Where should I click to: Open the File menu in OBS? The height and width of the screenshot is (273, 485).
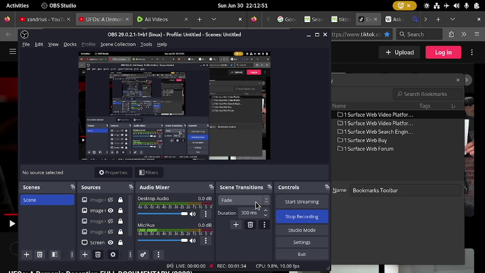click(26, 44)
